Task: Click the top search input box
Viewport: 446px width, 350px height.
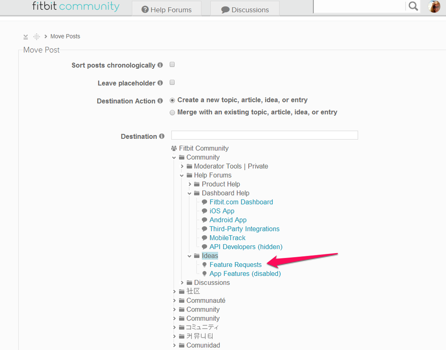Action: 360,6
